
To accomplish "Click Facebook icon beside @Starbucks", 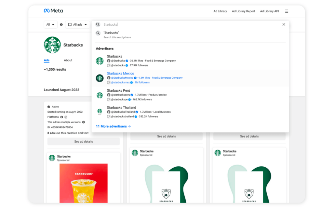I will click(x=109, y=61).
